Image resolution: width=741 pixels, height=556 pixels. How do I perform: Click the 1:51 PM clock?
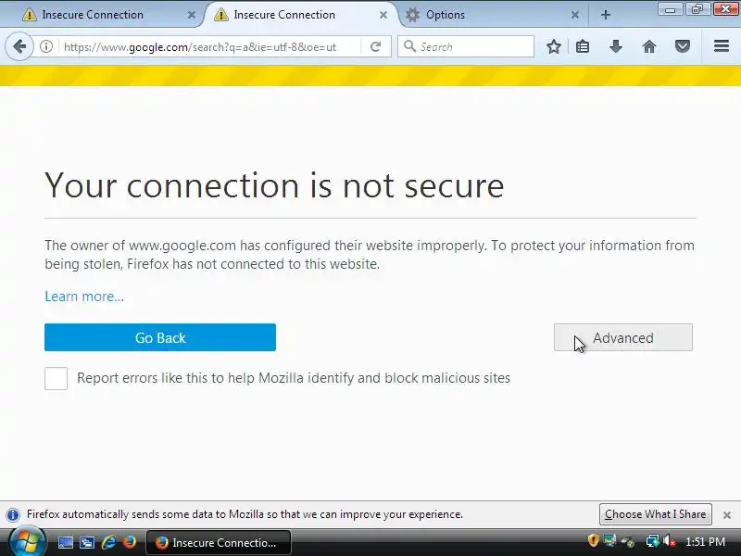(705, 542)
